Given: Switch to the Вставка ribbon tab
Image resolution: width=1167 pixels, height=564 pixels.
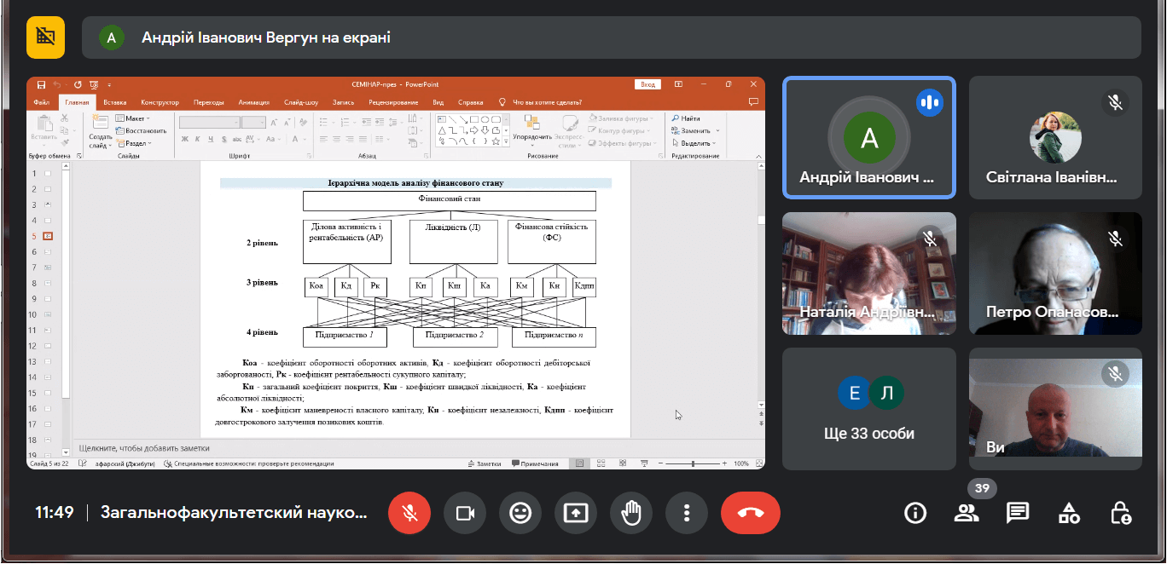Looking at the screenshot, I should (115, 102).
